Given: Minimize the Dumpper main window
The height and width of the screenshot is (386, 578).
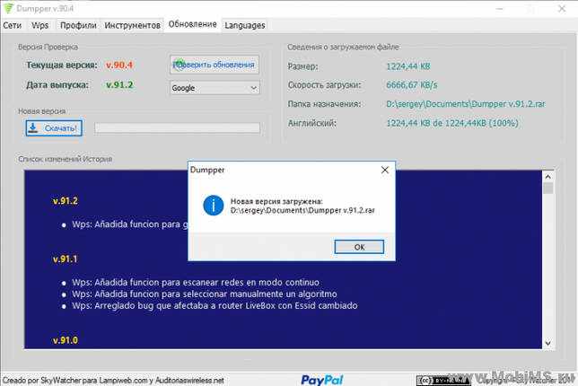Looking at the screenshot, I should pos(500,8).
